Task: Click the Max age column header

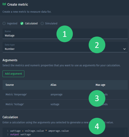Action: [x=100, y=85]
